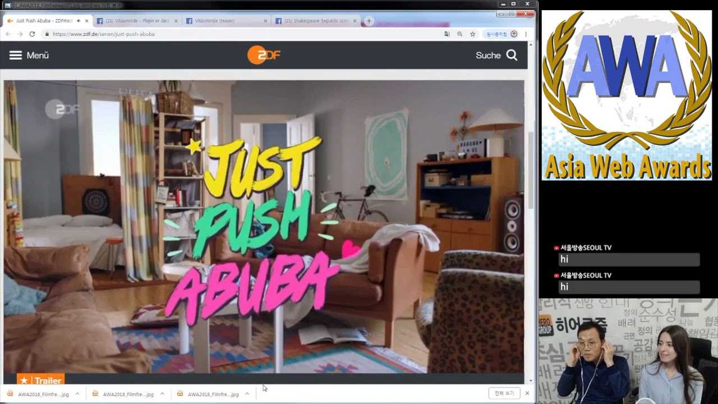Reload the page with the refresh icon
The image size is (718, 404).
pos(32,34)
